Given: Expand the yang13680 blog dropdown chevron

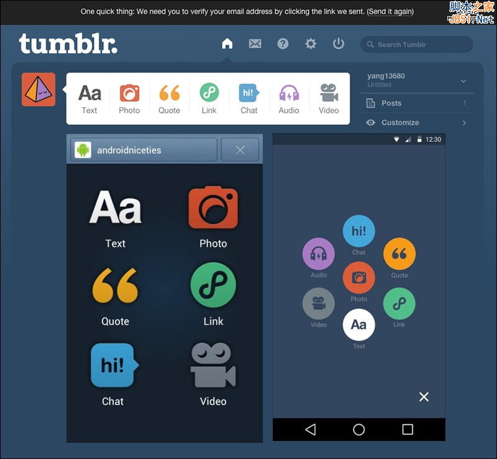Looking at the screenshot, I should [463, 81].
